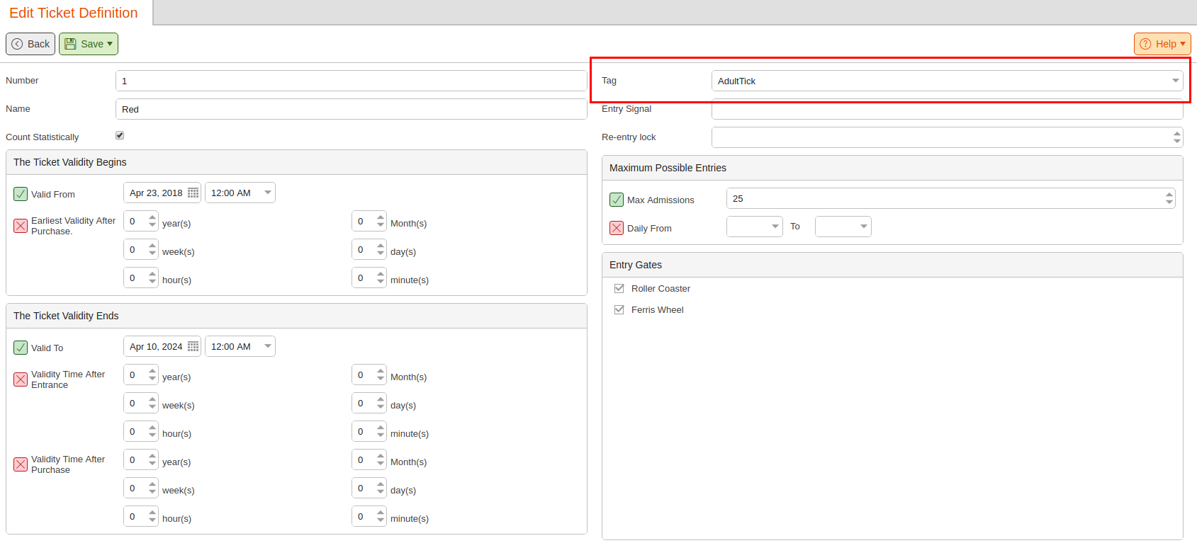Click the Number input field
The image size is (1197, 560).
(x=351, y=81)
